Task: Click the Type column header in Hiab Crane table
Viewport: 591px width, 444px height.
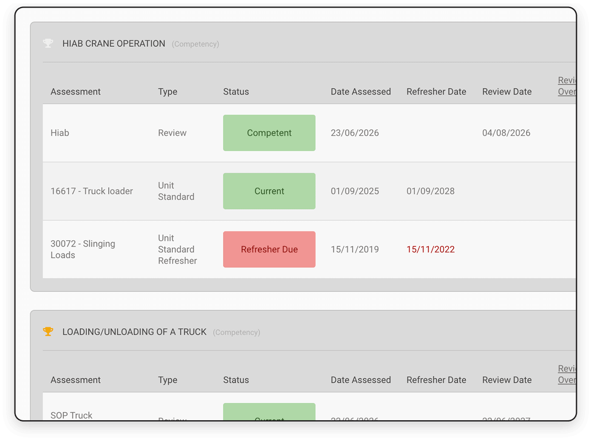Action: pyautogui.click(x=168, y=92)
